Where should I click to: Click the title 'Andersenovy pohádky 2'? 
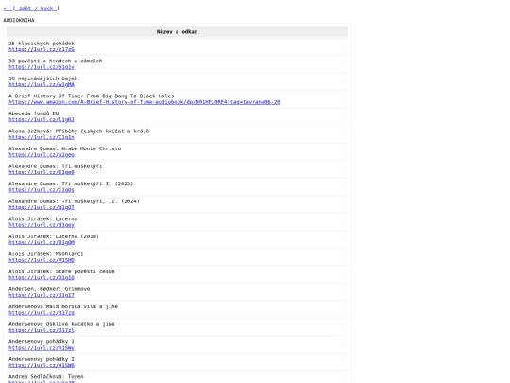point(42,360)
